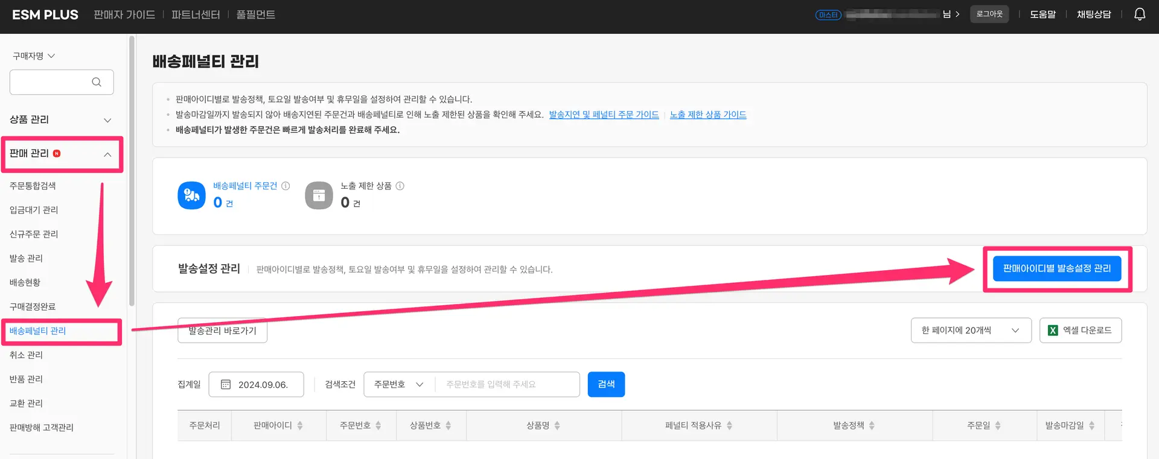Open 채팅상담 in top menu

pyautogui.click(x=1094, y=14)
